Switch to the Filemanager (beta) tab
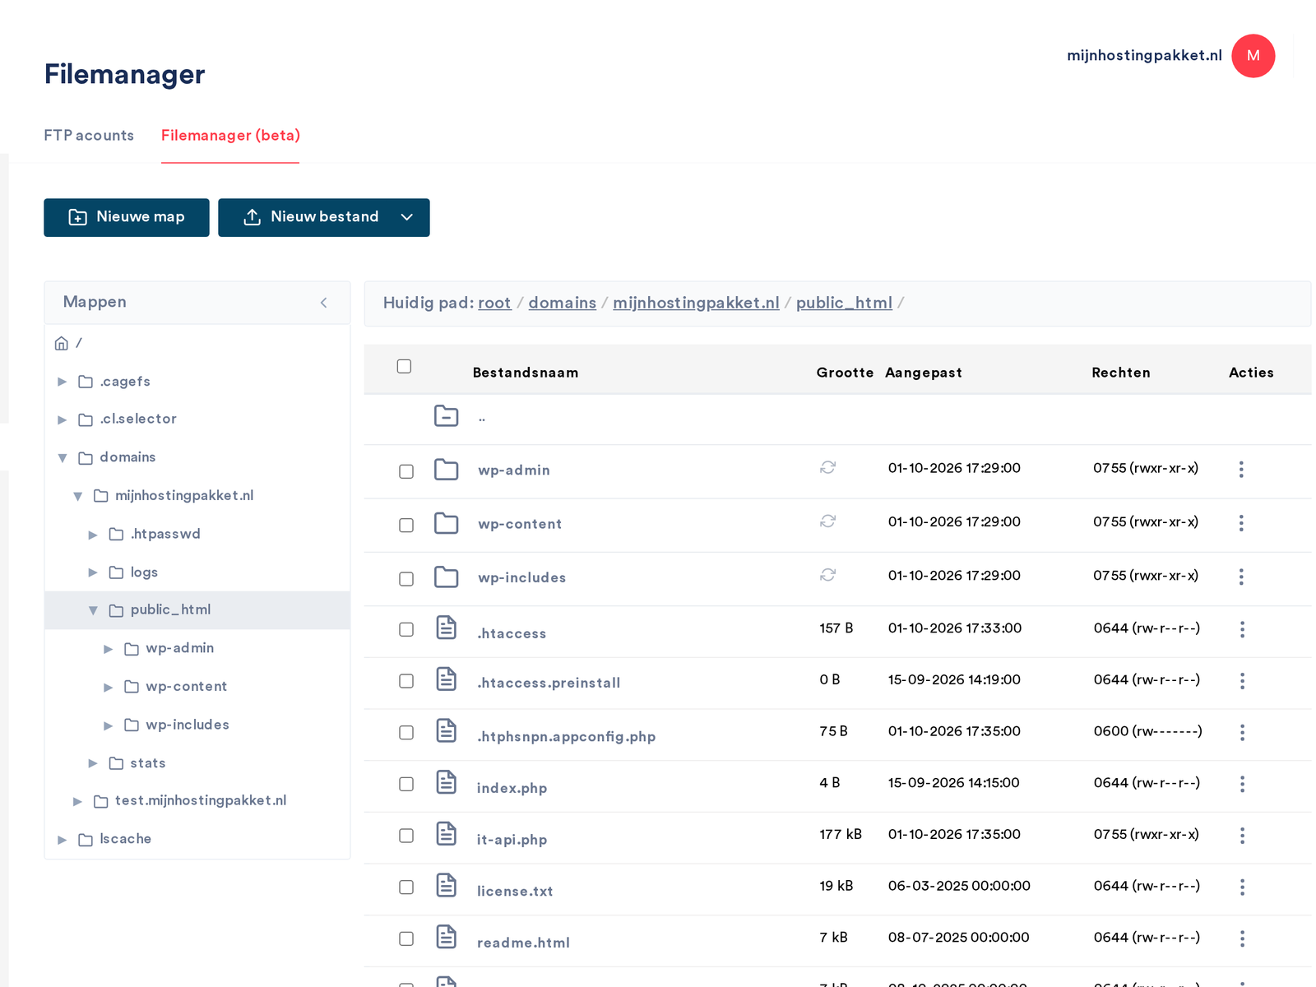Image resolution: width=1316 pixels, height=987 pixels. pyautogui.click(x=230, y=136)
